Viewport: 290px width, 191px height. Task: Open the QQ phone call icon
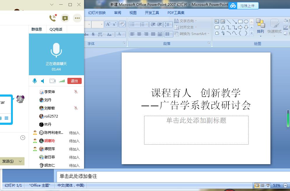53,18
